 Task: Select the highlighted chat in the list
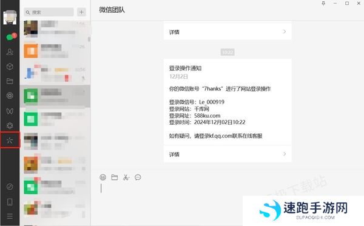tap(55, 96)
